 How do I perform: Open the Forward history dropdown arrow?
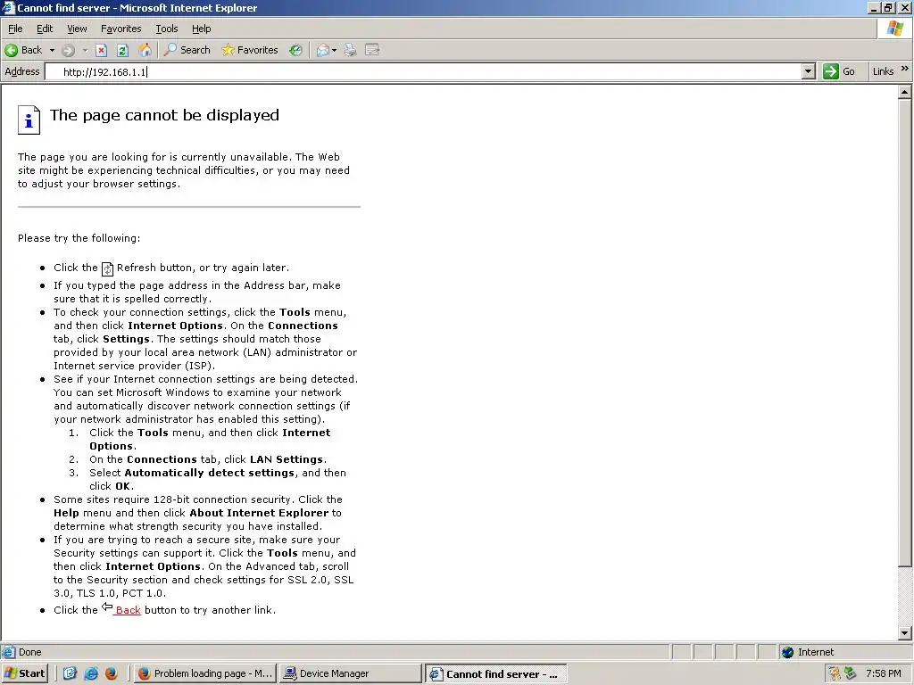(x=85, y=50)
